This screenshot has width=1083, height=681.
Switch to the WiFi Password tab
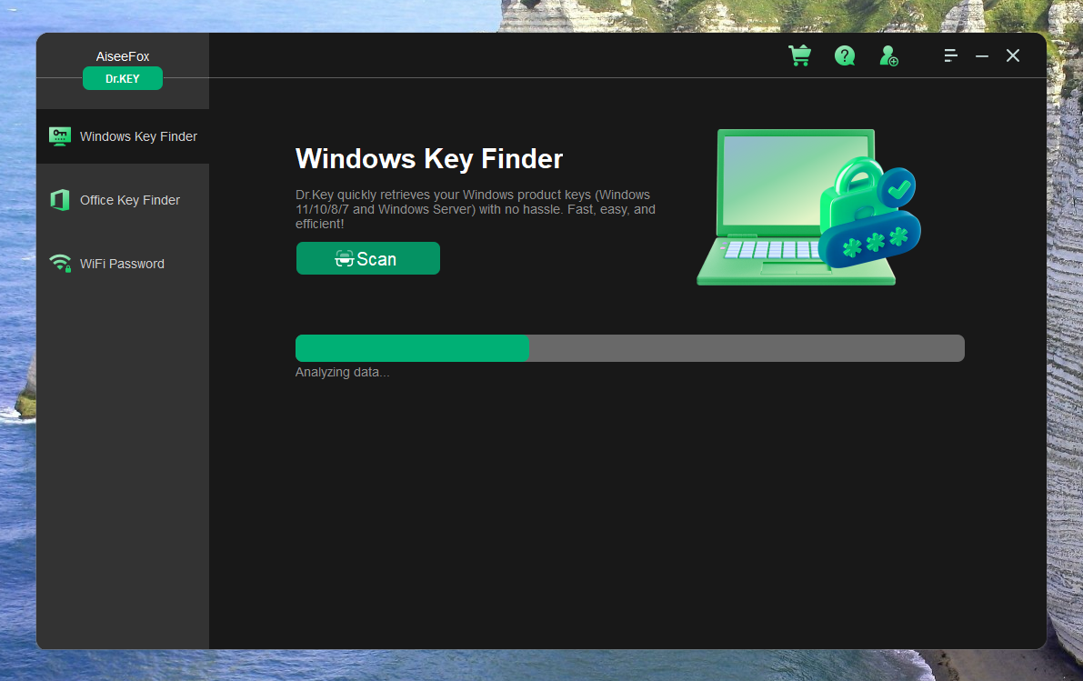point(122,263)
